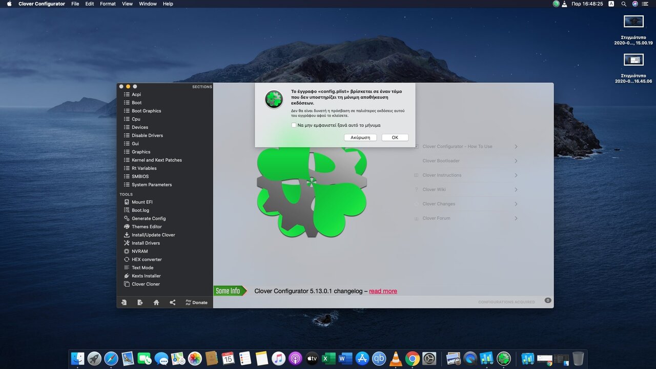Open the Window menu

click(148, 4)
